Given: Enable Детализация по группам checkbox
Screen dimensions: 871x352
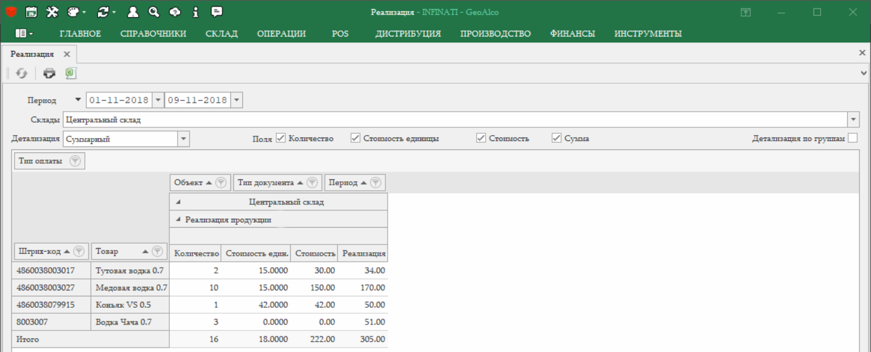Looking at the screenshot, I should click(852, 138).
